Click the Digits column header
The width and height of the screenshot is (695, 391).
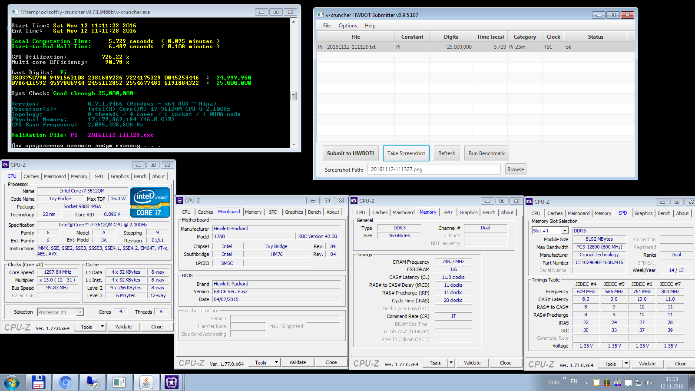pyautogui.click(x=451, y=37)
